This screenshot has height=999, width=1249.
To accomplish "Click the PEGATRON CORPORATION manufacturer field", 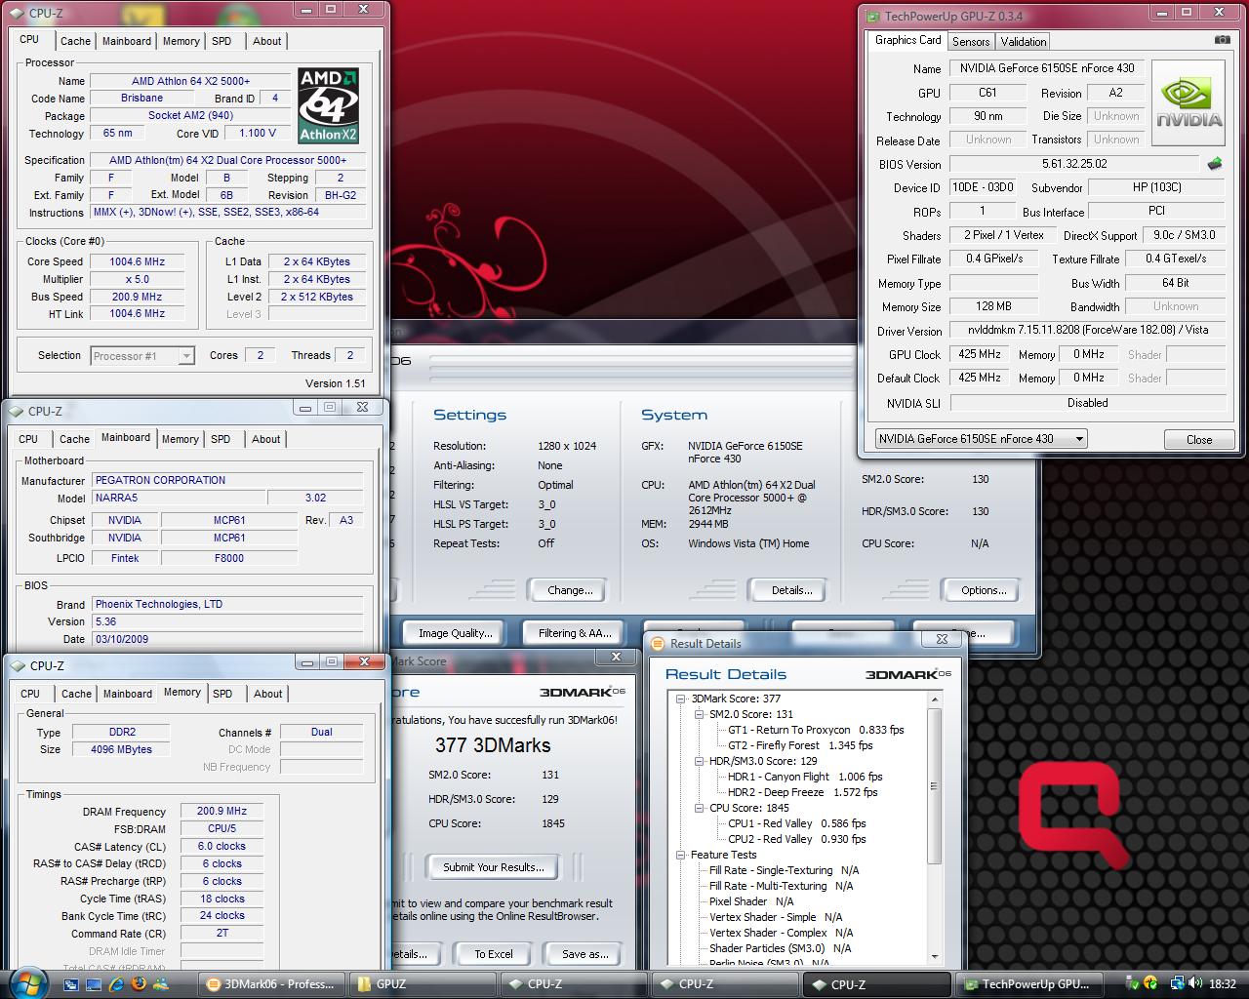I will [x=227, y=480].
